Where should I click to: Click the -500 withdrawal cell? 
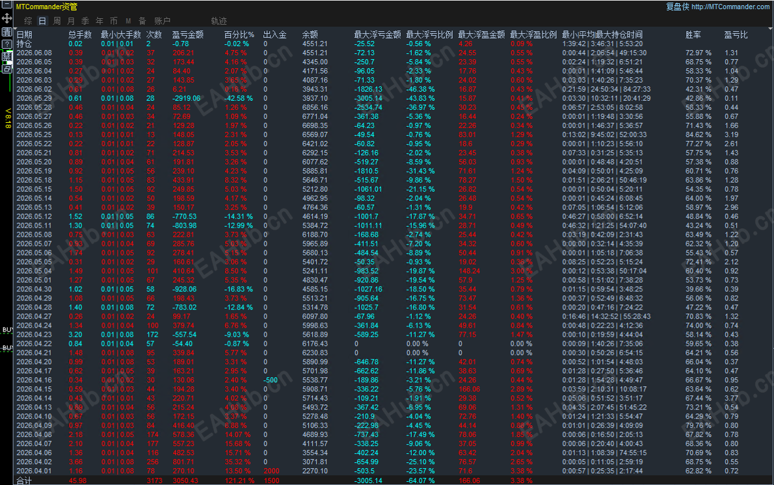271,380
